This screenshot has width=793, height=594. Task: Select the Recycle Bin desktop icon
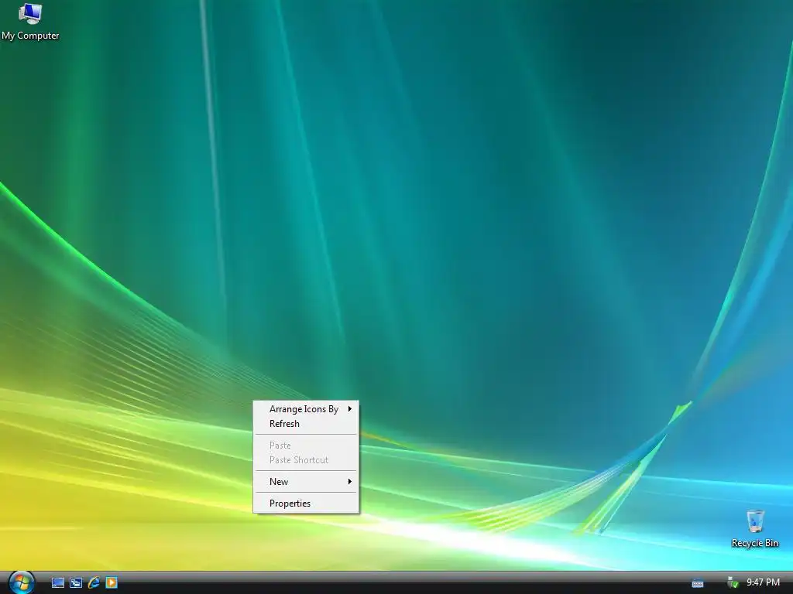754,528
